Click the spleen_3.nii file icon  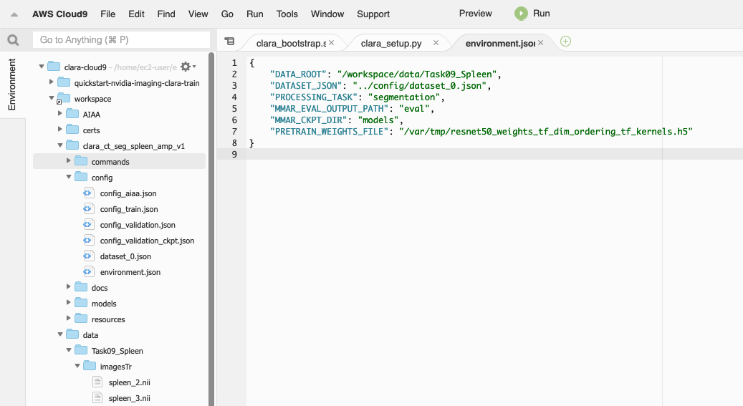[97, 398]
